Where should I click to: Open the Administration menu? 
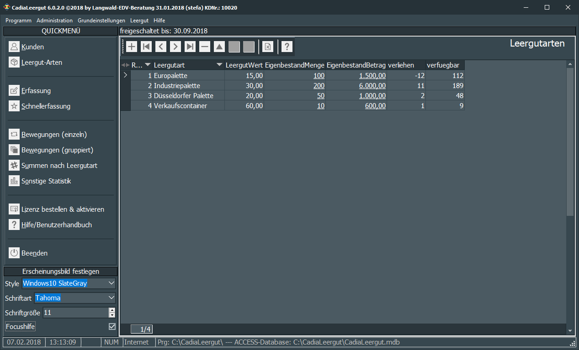[x=54, y=21]
